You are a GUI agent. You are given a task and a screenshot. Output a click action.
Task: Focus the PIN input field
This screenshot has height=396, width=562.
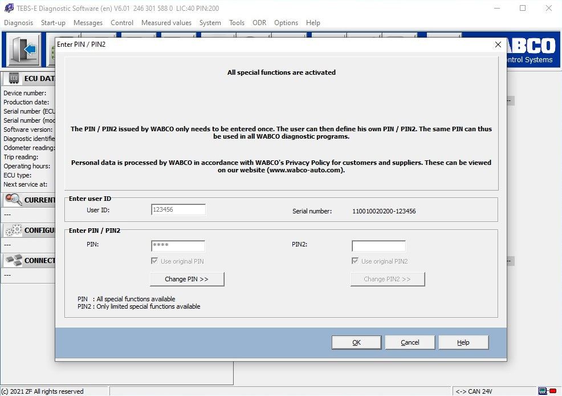178,246
